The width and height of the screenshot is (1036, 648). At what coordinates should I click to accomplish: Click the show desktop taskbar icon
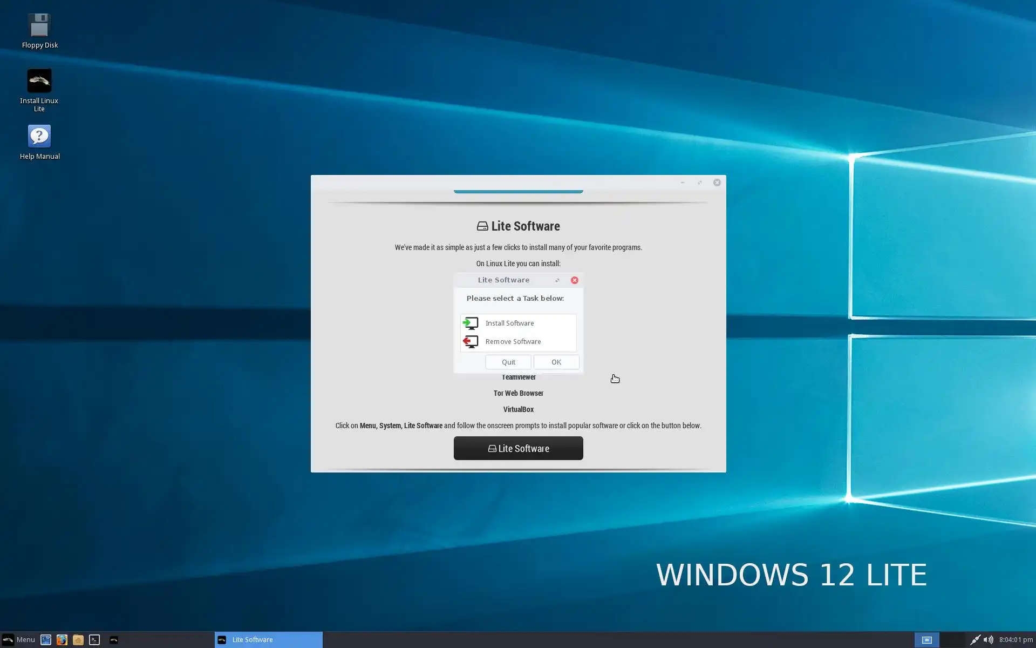click(x=46, y=639)
